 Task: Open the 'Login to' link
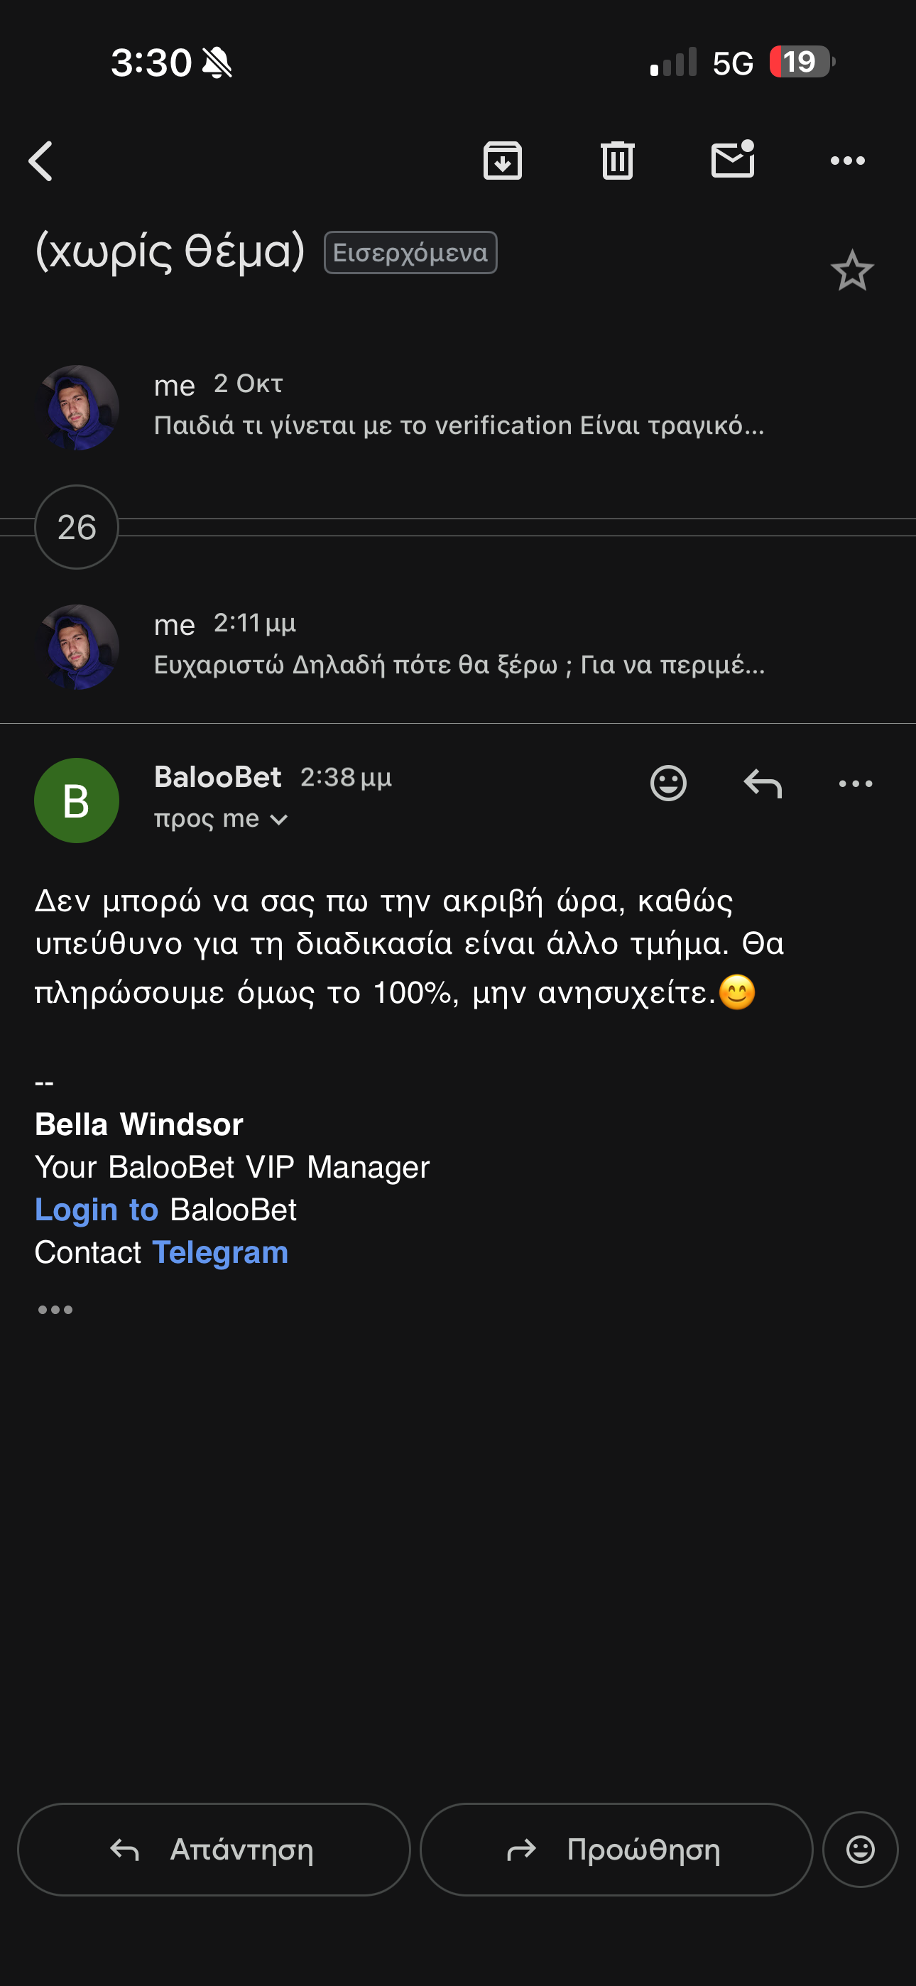pyautogui.click(x=97, y=1210)
